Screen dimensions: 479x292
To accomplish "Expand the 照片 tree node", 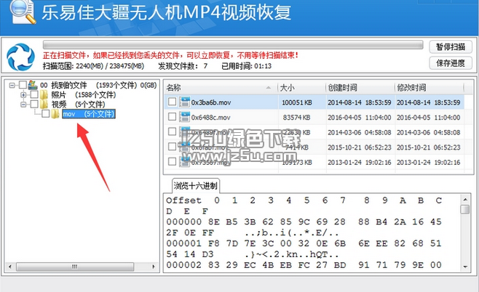I will 23,95.
